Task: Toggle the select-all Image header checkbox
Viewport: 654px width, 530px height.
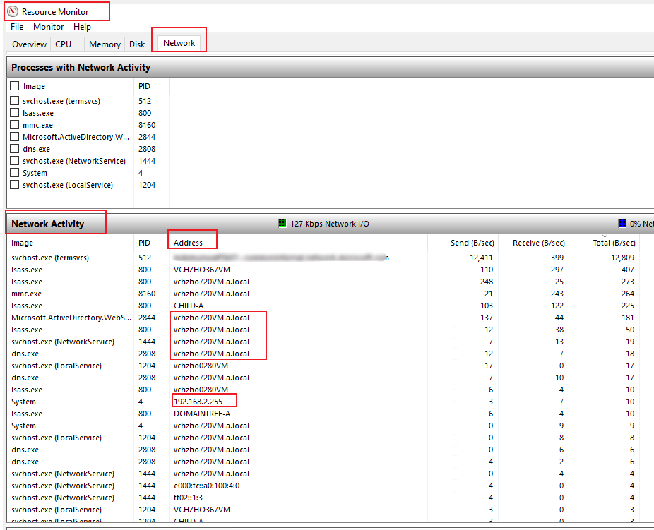Action: [15, 86]
